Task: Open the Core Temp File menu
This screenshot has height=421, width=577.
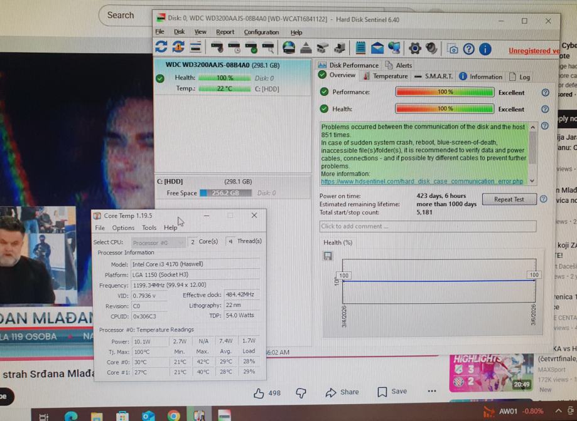Action: [100, 228]
